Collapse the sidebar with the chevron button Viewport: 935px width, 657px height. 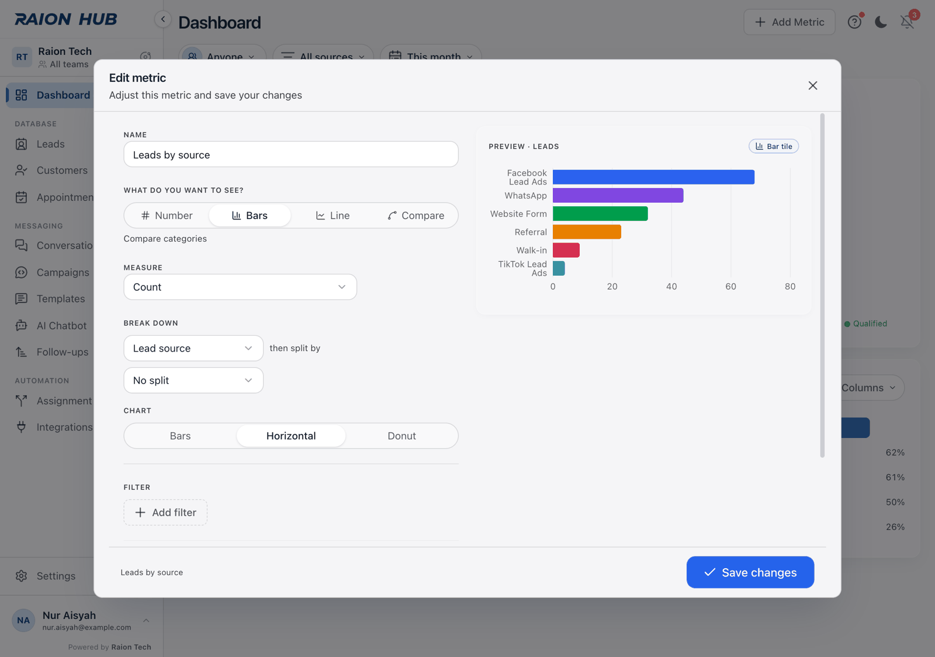click(x=163, y=19)
